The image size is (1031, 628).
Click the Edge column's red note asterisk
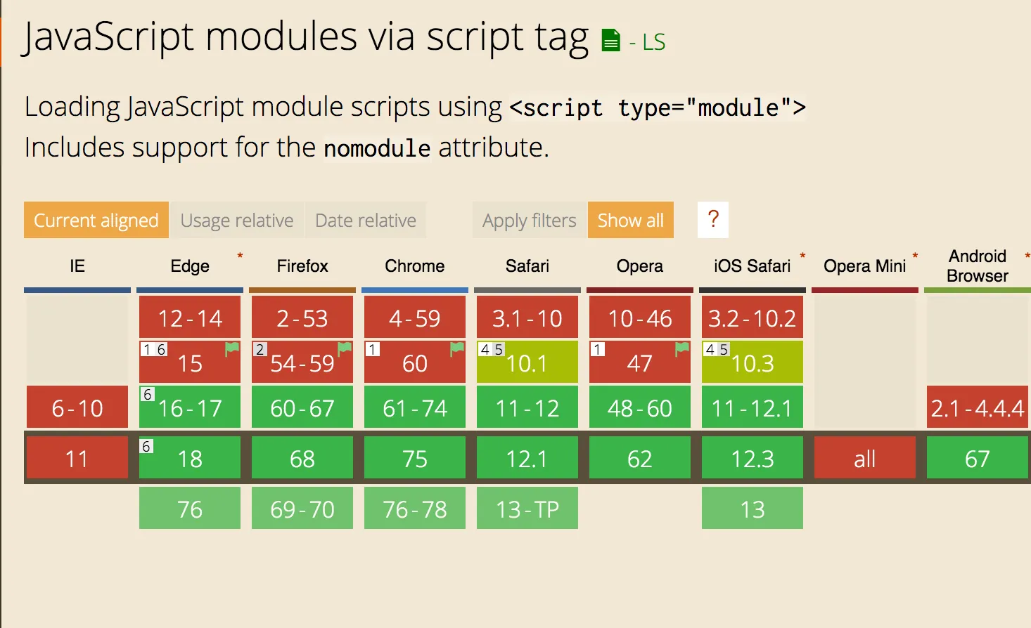(240, 256)
